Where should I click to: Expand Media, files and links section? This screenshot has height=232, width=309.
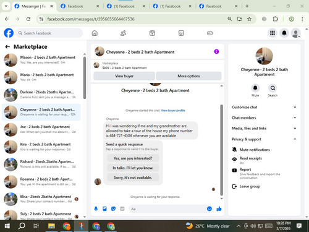[265, 128]
